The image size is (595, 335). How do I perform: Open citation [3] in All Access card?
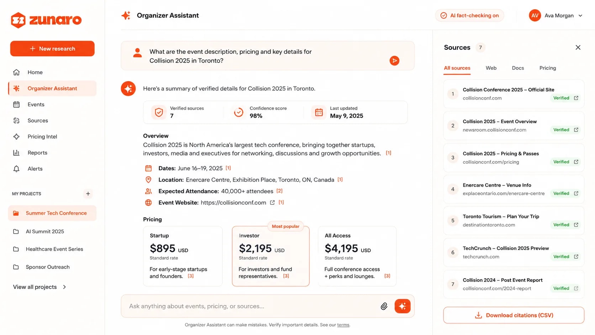point(387,276)
